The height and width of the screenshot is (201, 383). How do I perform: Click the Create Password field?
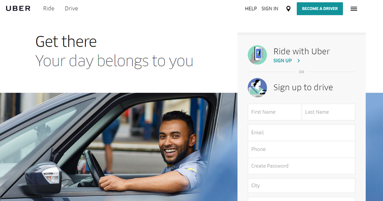click(x=302, y=166)
